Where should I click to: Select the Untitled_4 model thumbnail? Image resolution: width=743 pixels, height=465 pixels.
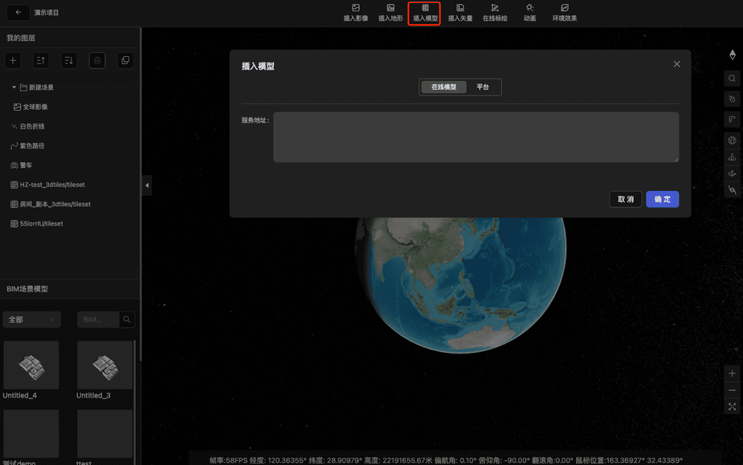31,365
